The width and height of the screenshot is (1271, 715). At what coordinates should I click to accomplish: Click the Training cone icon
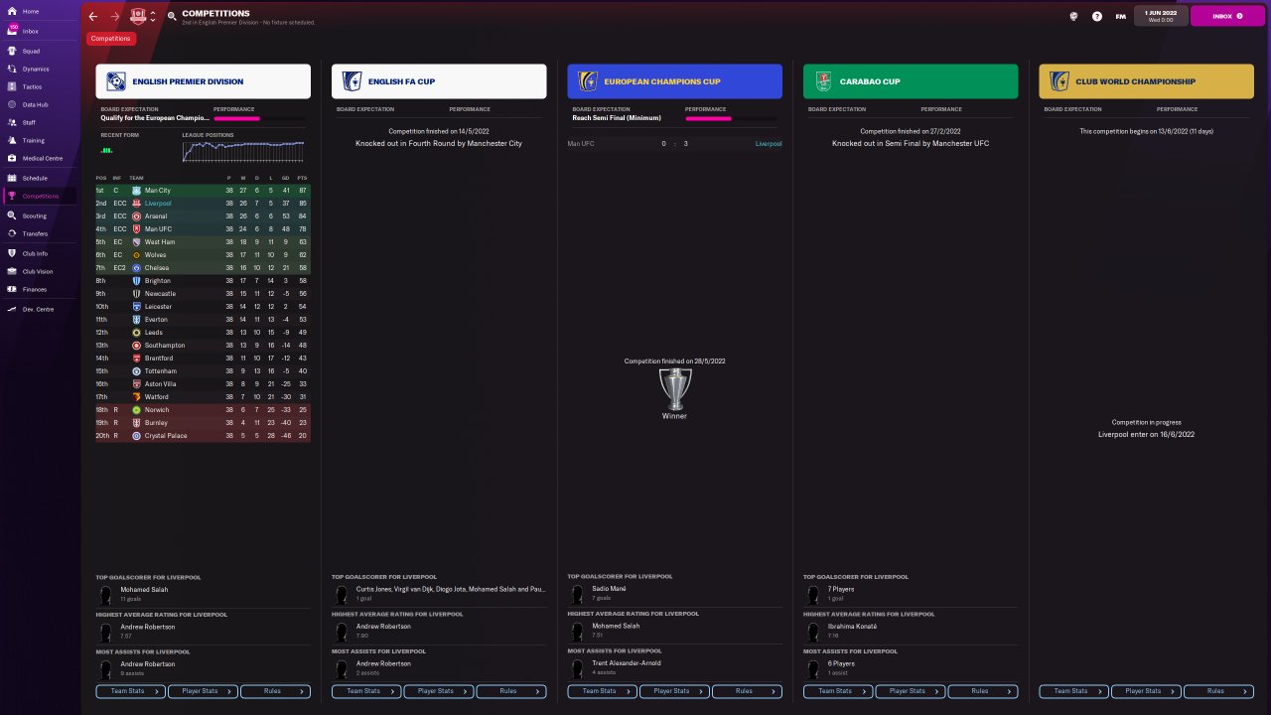(x=12, y=140)
